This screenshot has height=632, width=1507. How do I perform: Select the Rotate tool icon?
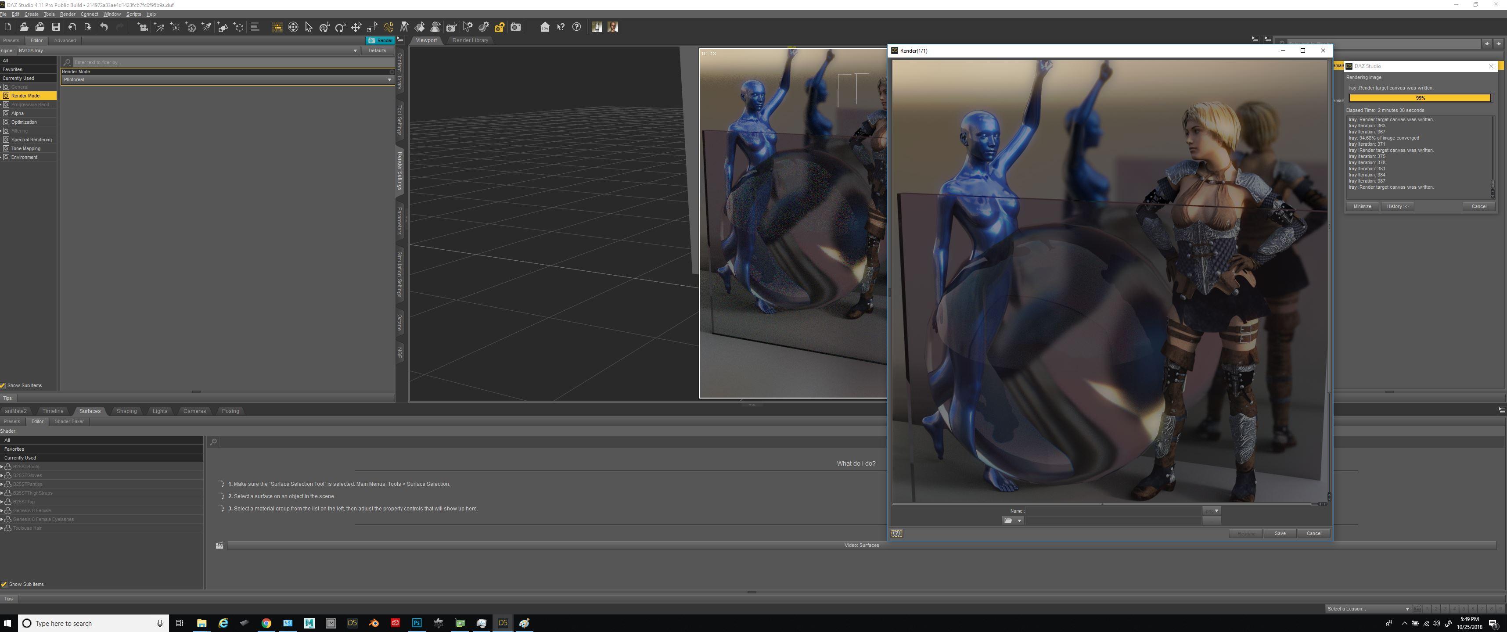point(341,27)
